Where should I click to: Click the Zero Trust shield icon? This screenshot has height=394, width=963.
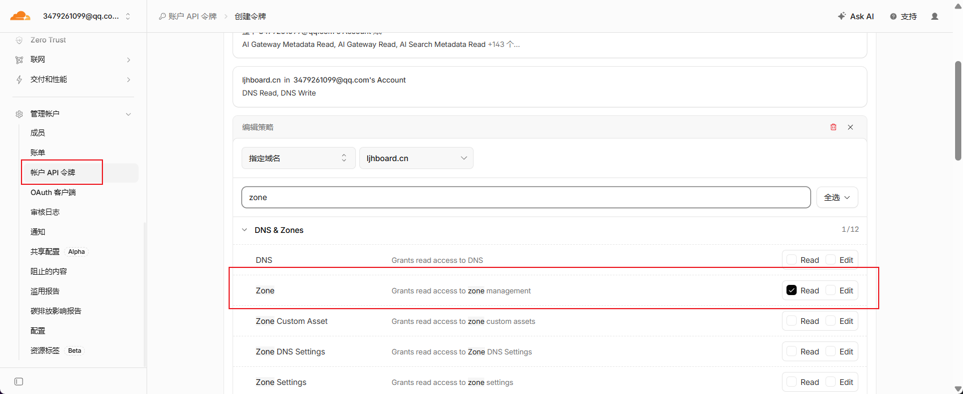pos(19,40)
